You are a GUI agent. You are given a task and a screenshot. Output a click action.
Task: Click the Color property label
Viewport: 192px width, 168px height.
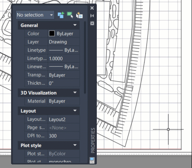point(33,34)
